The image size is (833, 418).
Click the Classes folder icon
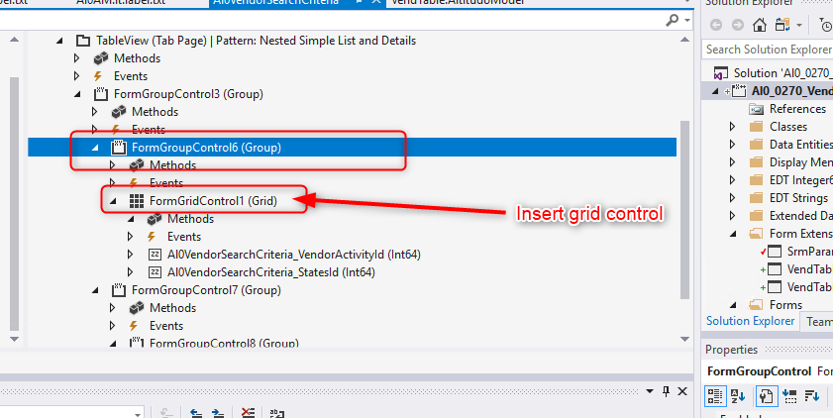757,127
